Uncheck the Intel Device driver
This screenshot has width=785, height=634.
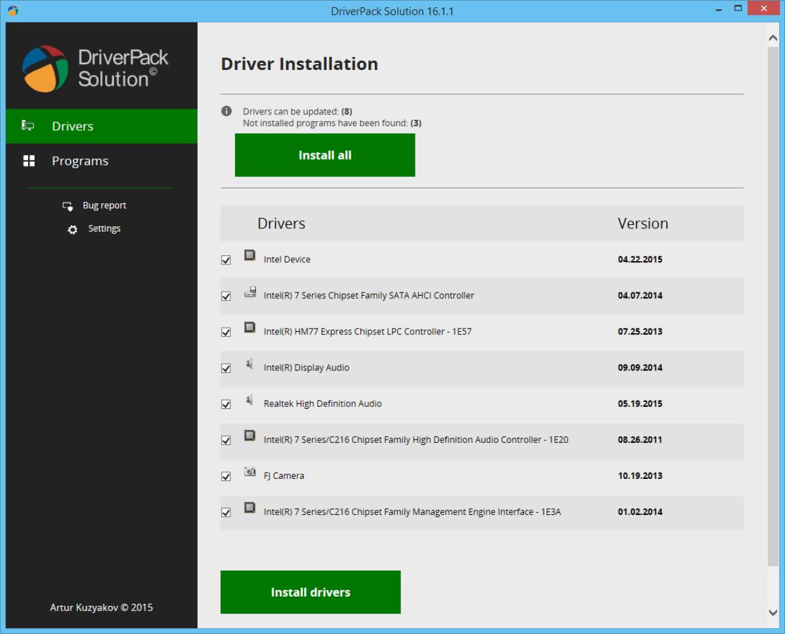tap(226, 260)
